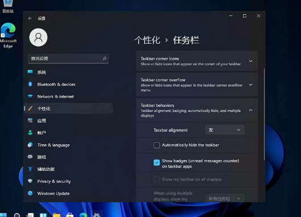Click the Network Wi-Fi icon in the sidebar
This screenshot has width=301, height=217.
pyautogui.click(x=30, y=96)
